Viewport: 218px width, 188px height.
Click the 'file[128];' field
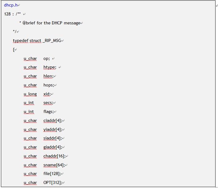coord(52,174)
